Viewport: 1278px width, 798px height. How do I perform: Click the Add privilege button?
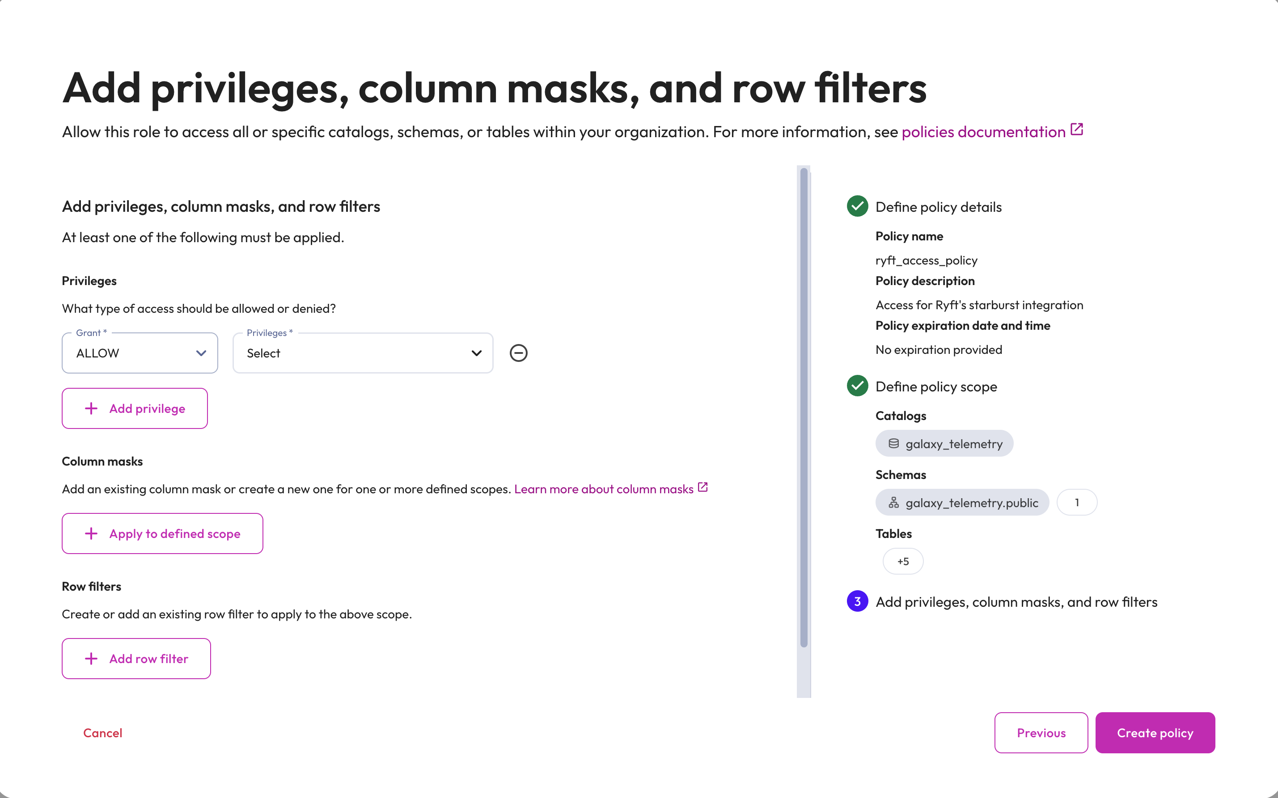pyautogui.click(x=135, y=408)
